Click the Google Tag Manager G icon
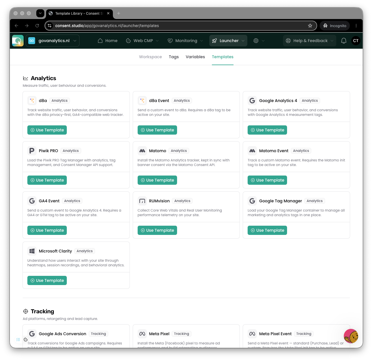Image resolution: width=372 pixels, height=360 pixels. pos(252,201)
